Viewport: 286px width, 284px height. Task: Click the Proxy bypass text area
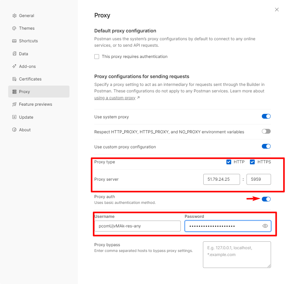pyautogui.click(x=237, y=254)
